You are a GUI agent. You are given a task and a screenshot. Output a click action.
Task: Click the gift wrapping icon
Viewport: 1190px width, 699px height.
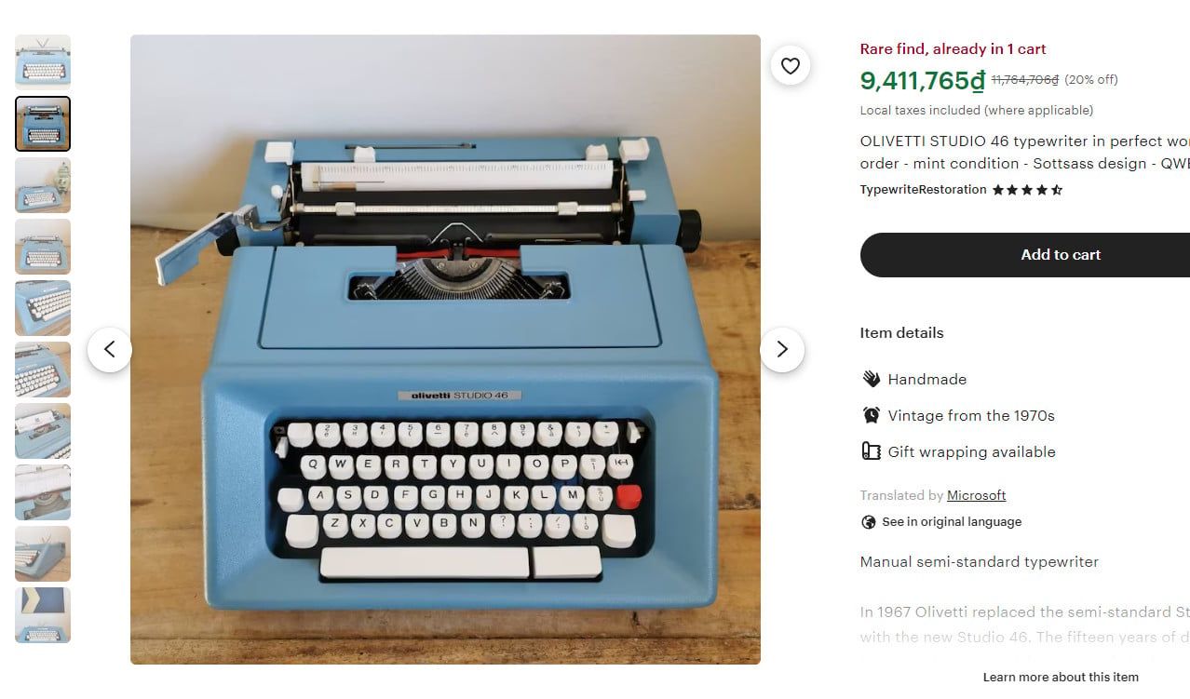click(x=871, y=451)
